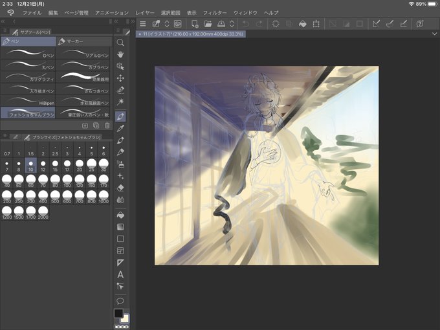Select the Eyedropper tool

(x=120, y=128)
